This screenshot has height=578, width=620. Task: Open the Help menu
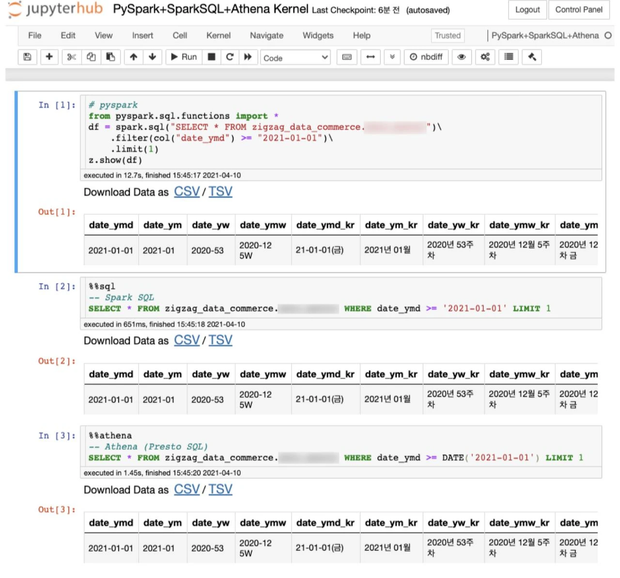point(361,35)
